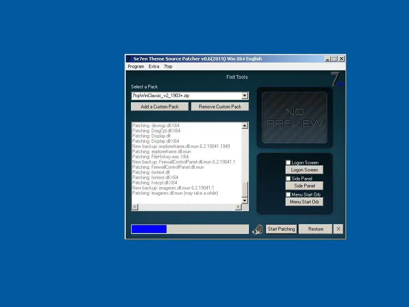Enable the Logon Screen checkbox
Screen dimensions: 409x307
[288, 162]
